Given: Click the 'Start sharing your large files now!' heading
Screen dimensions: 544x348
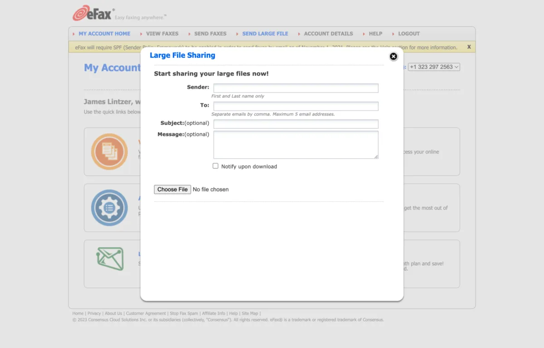Looking at the screenshot, I should [x=211, y=73].
